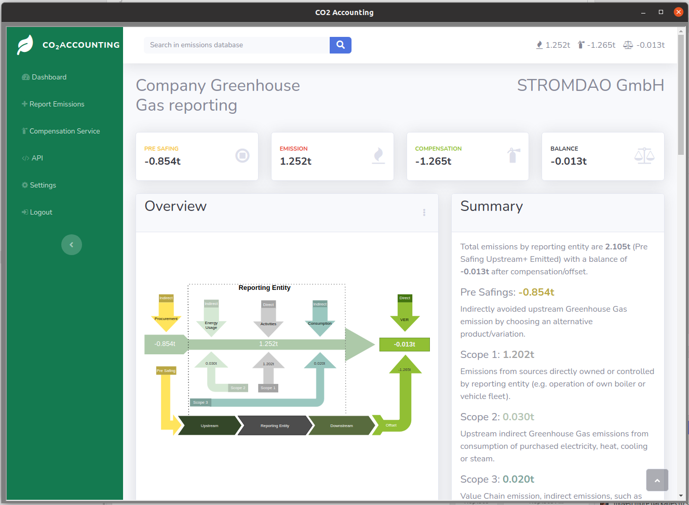Open Overview three-dot options menu
The width and height of the screenshot is (689, 505).
pos(424,212)
